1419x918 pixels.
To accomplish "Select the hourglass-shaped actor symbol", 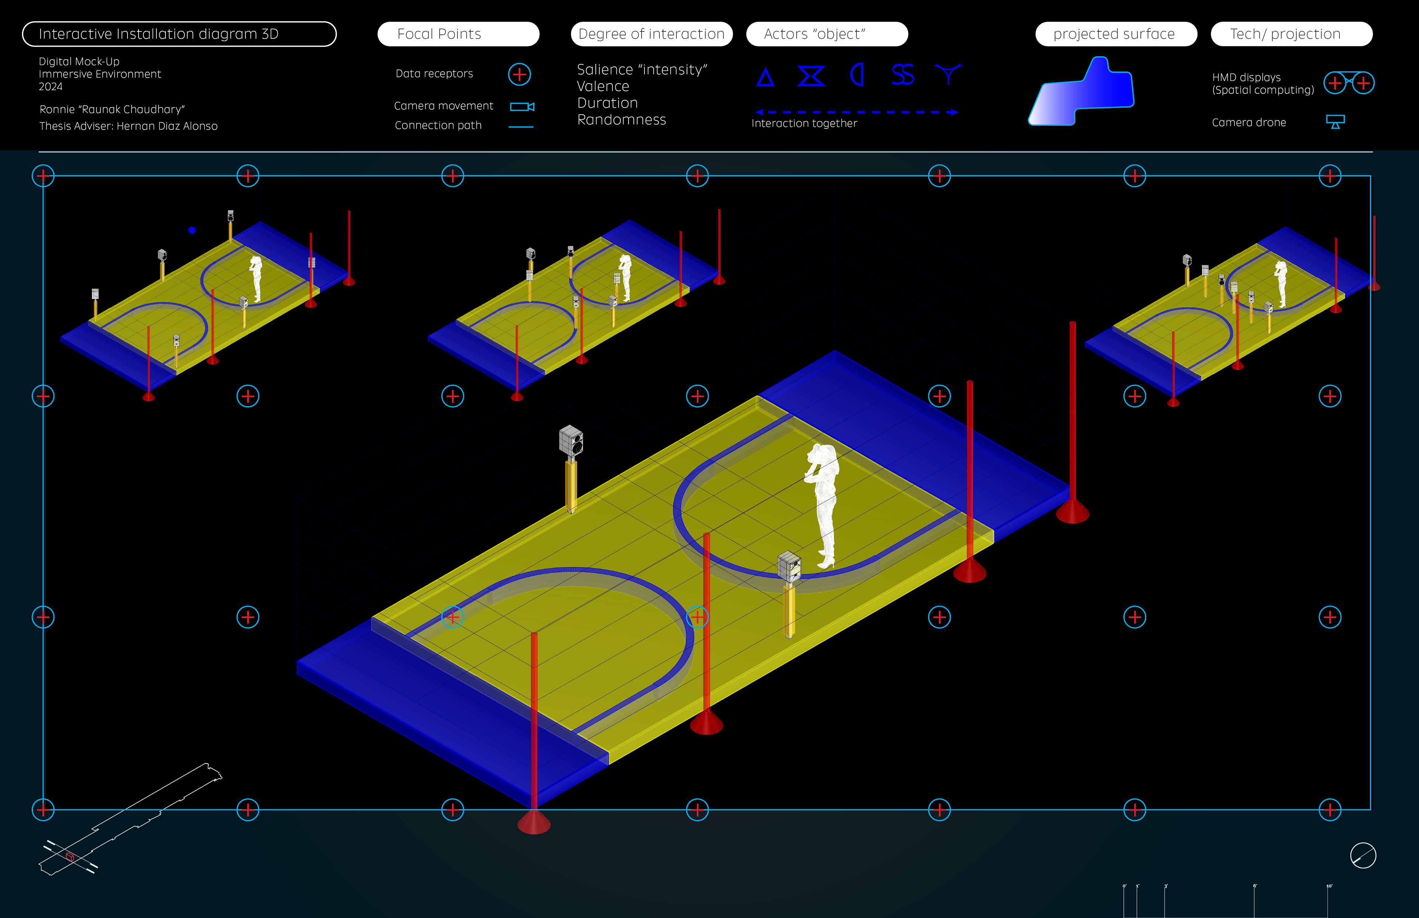I will tap(811, 76).
